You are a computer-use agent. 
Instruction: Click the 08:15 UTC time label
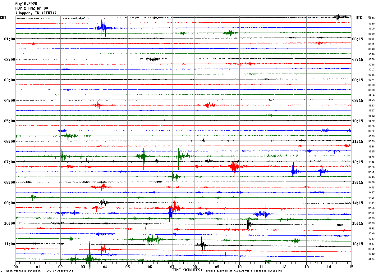[358, 80]
